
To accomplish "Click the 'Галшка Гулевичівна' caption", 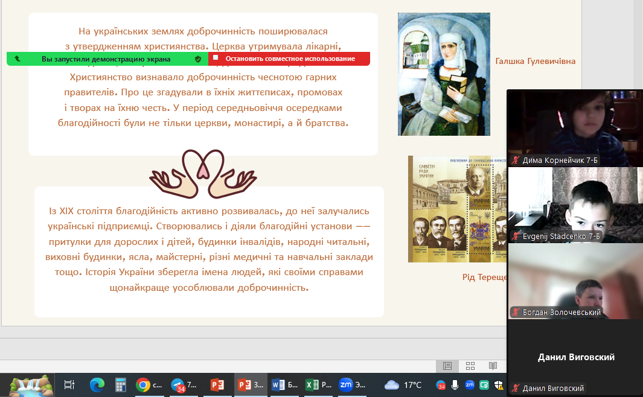I will (x=535, y=61).
